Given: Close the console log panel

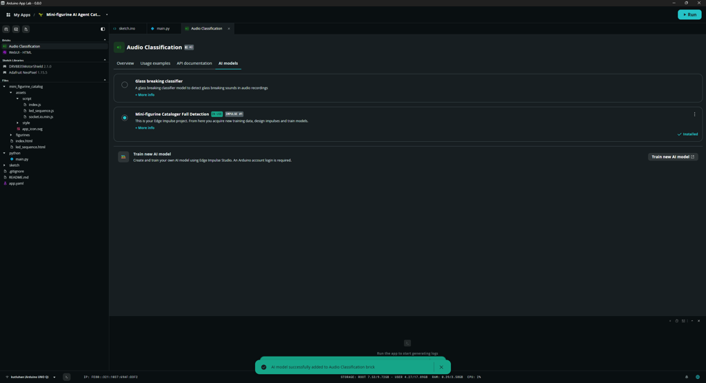Looking at the screenshot, I should (699, 321).
